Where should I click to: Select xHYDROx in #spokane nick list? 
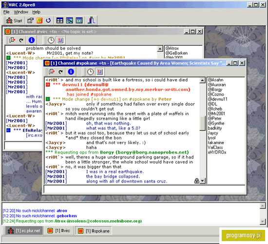click(x=217, y=152)
